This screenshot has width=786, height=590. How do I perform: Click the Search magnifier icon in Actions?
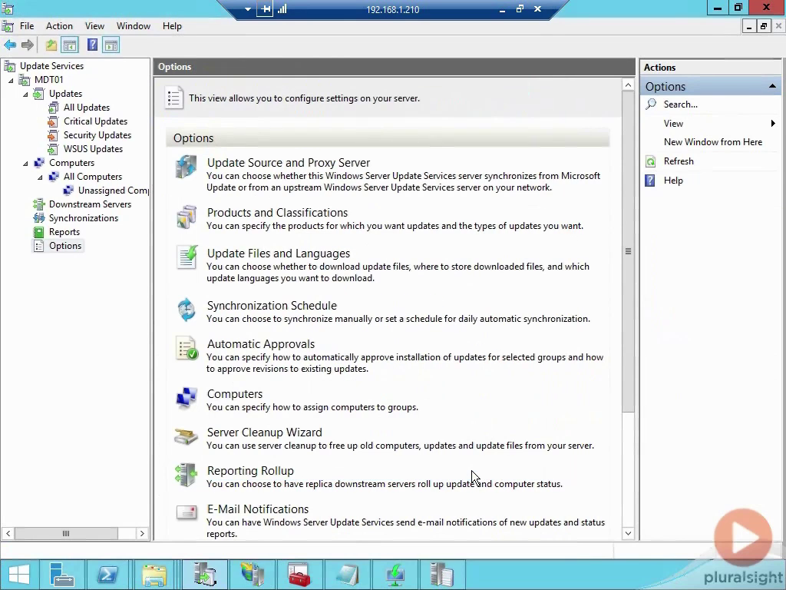(x=651, y=104)
